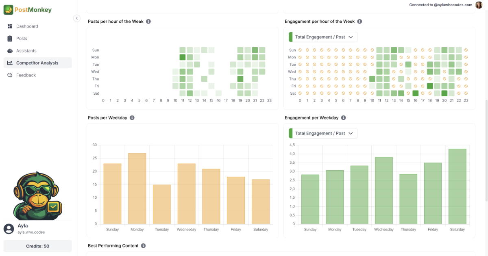The width and height of the screenshot is (488, 256).
Task: Open Total Engagement / Post dropdown in heatmap panel
Action: tap(323, 37)
